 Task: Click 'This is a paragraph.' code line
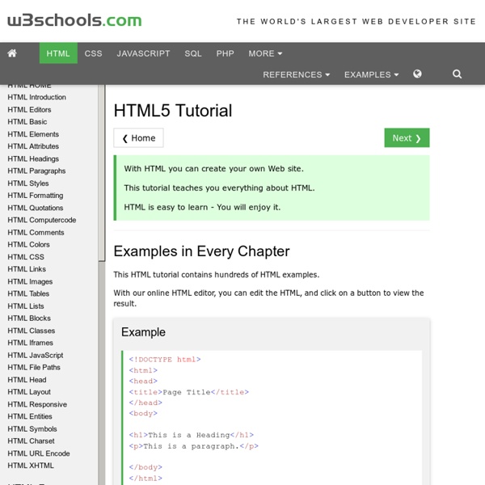[194, 446]
